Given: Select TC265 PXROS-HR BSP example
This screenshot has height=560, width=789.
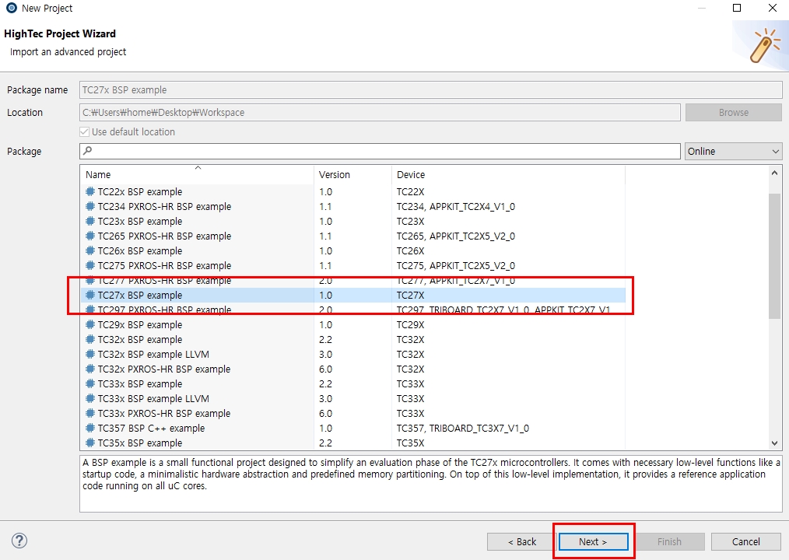Looking at the screenshot, I should point(352,236).
